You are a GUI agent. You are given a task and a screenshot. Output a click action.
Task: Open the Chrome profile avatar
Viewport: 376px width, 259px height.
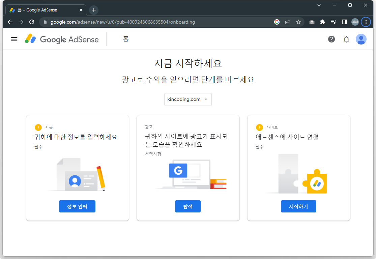point(355,22)
